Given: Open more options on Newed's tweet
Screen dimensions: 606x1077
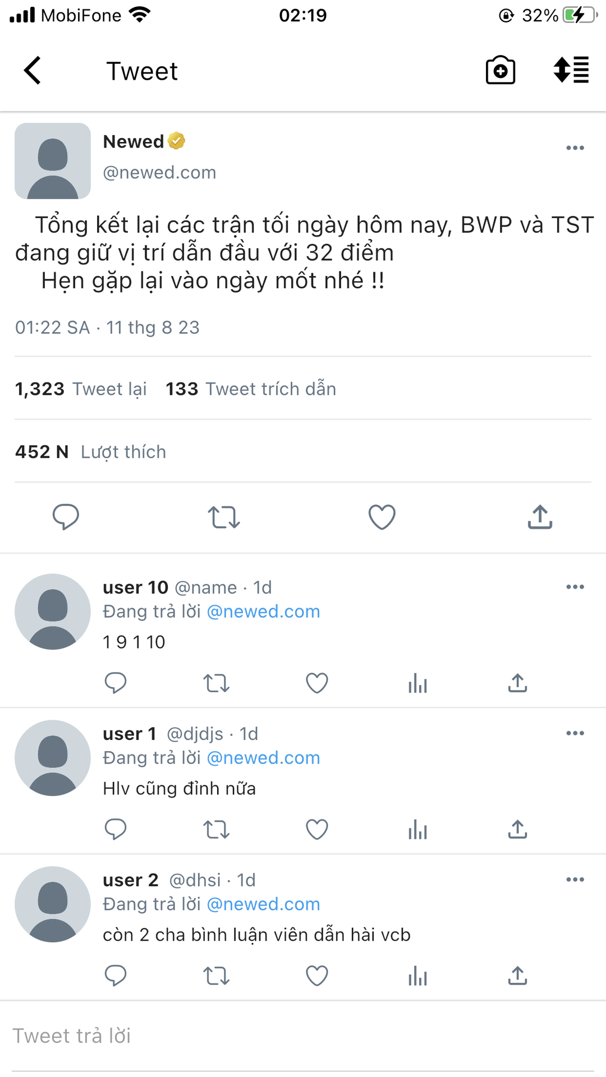Looking at the screenshot, I should pyautogui.click(x=575, y=148).
